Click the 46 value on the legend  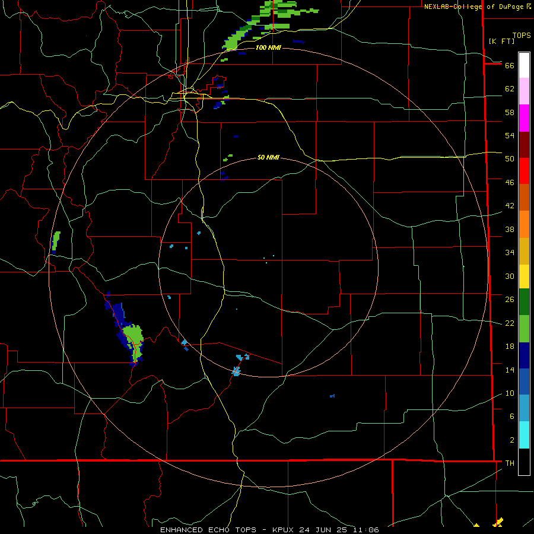pyautogui.click(x=510, y=183)
